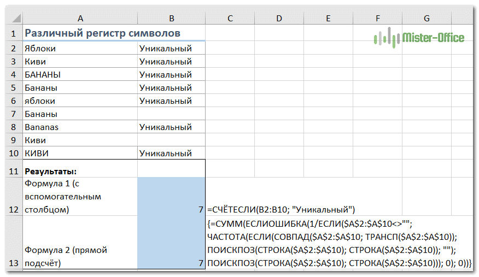479x277 pixels.
Task: Select cell A4 containing 'БАНАНЫ'
Action: coord(80,74)
